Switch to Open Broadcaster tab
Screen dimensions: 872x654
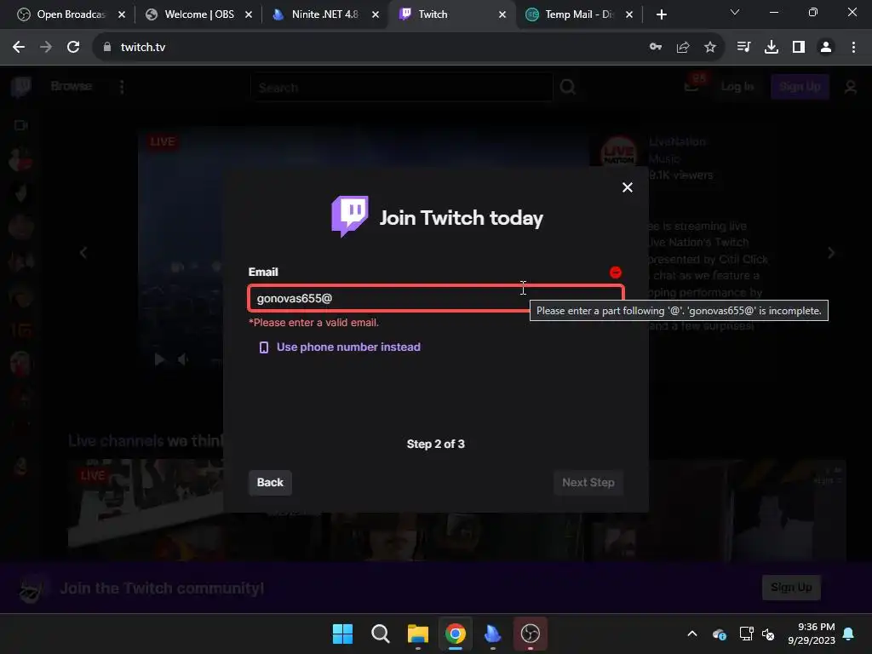click(x=71, y=14)
